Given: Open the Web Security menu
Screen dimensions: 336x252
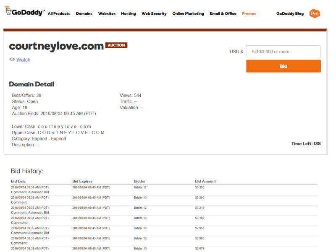Looking at the screenshot, I should tap(154, 13).
